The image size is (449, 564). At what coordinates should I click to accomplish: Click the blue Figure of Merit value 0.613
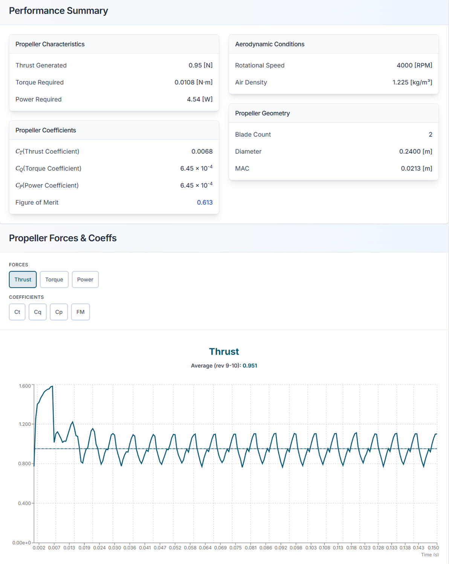[x=205, y=202]
